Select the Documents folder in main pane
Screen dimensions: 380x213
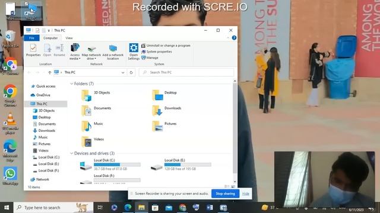click(x=96, y=111)
